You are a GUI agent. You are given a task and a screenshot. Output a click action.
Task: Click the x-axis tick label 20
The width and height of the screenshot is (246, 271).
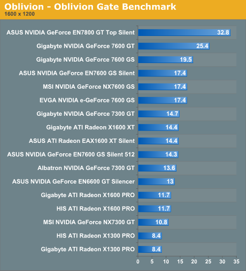[194, 262]
